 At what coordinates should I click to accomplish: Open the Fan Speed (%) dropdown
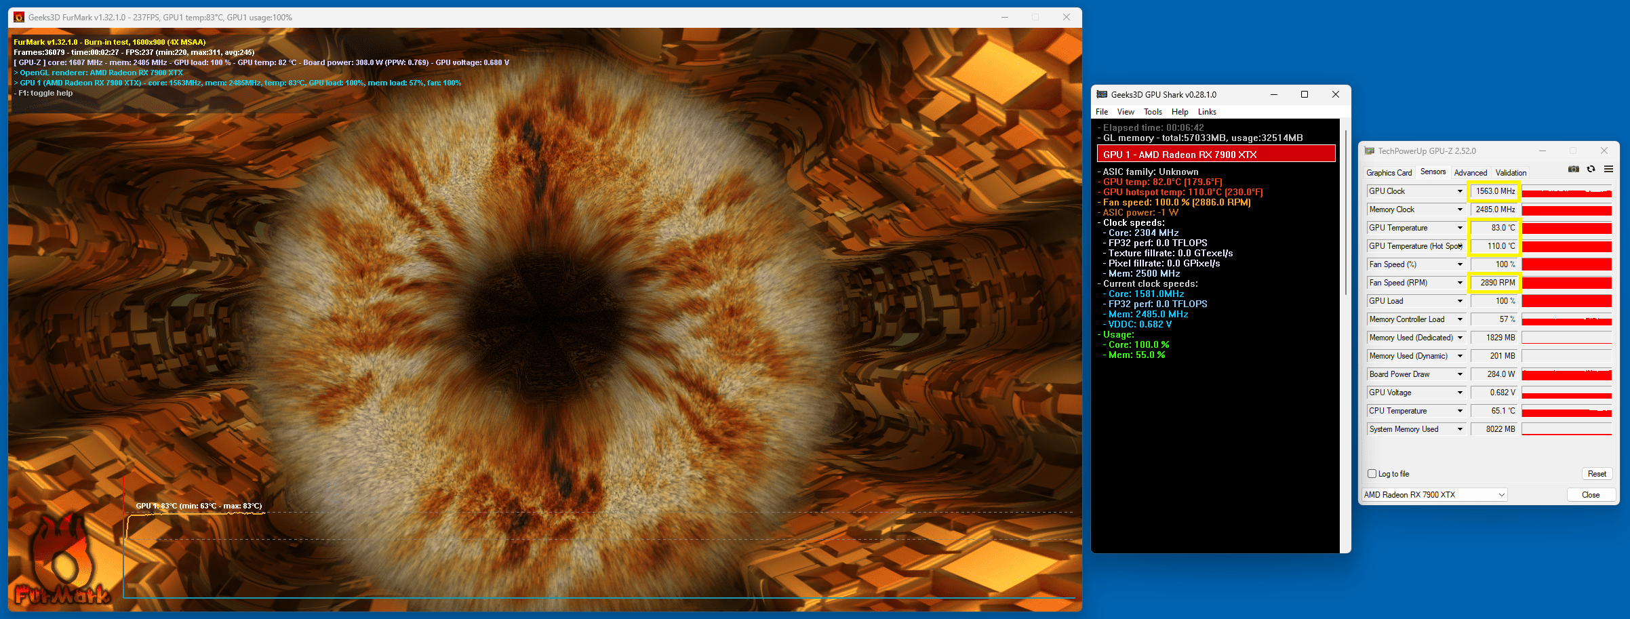(x=1460, y=264)
